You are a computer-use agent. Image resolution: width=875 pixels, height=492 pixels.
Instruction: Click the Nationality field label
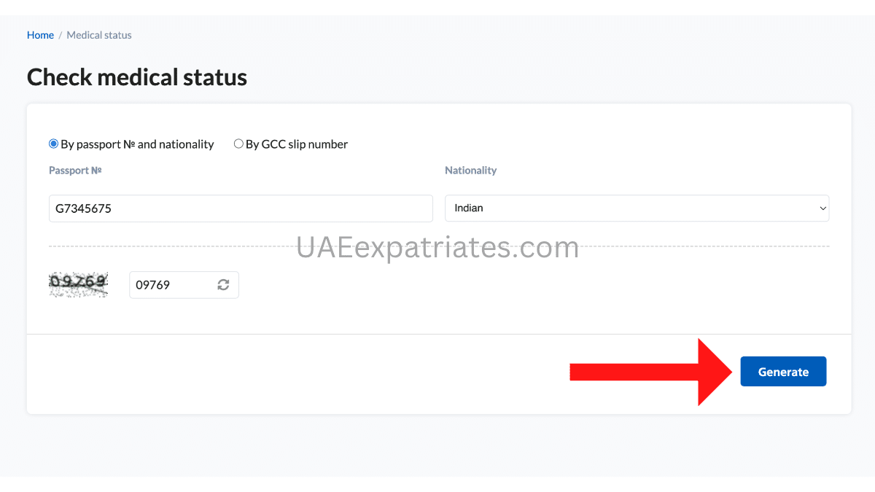click(470, 170)
